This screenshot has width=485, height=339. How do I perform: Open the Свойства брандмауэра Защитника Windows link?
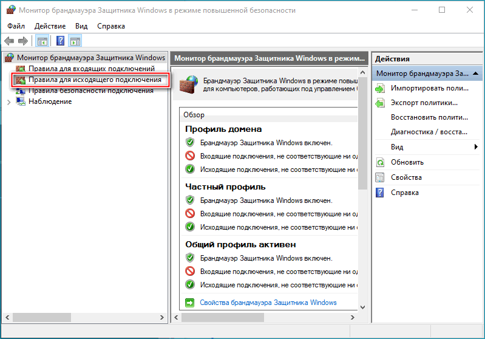tap(268, 303)
